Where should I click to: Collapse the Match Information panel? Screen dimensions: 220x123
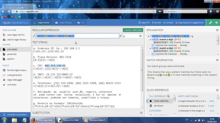coord(217,60)
